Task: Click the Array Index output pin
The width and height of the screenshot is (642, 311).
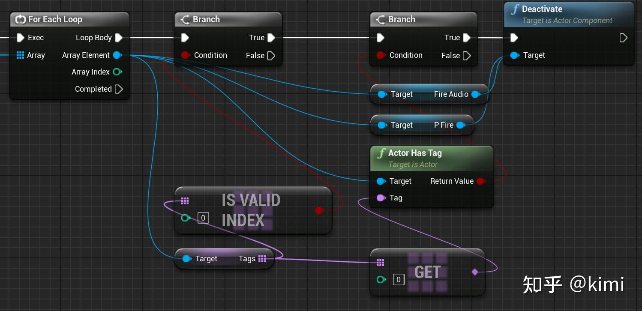Action: (x=117, y=72)
